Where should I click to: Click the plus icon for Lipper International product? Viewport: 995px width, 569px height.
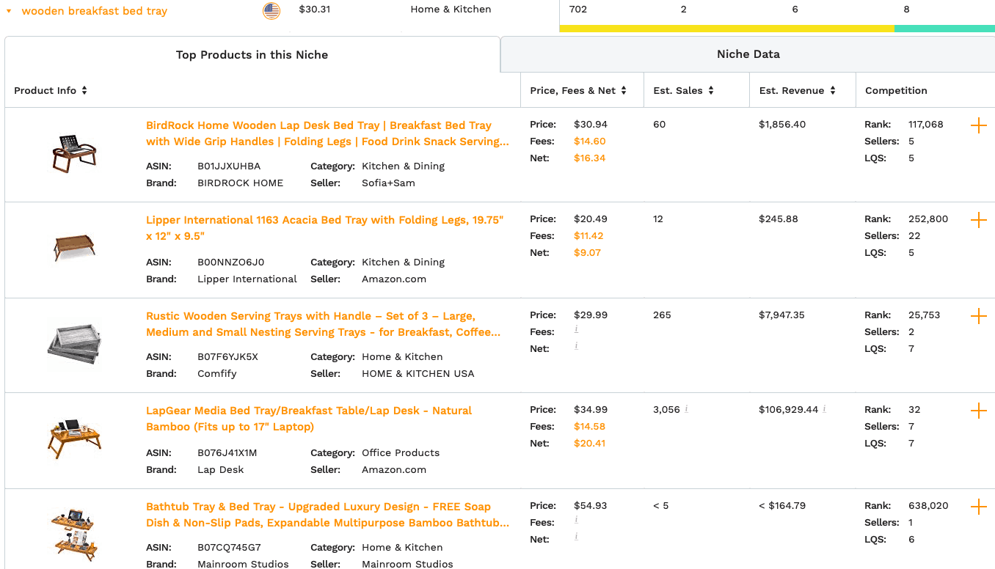tap(978, 220)
